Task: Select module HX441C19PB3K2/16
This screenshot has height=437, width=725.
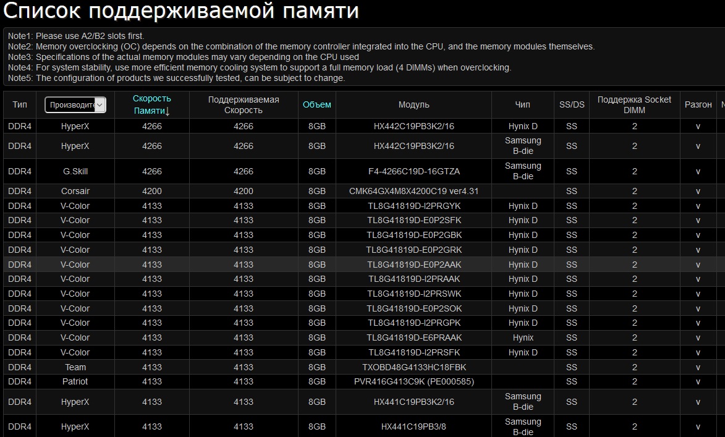Action: (x=414, y=402)
